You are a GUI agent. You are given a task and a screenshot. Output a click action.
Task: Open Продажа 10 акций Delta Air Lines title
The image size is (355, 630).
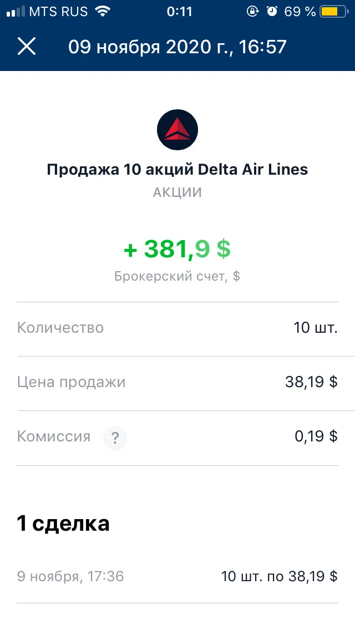[x=177, y=170]
